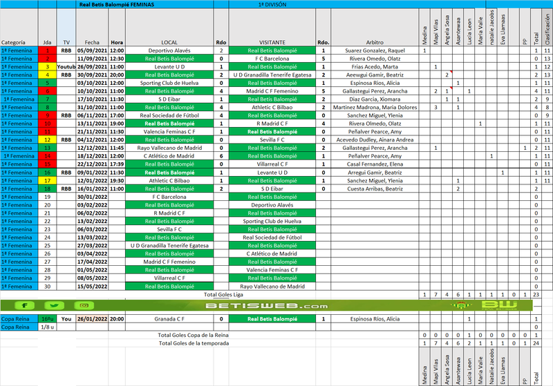The height and width of the screenshot is (386, 553).
Task: Click the 'F C Barcelona' visitor cell on 11/09/2021
Action: coord(272,59)
